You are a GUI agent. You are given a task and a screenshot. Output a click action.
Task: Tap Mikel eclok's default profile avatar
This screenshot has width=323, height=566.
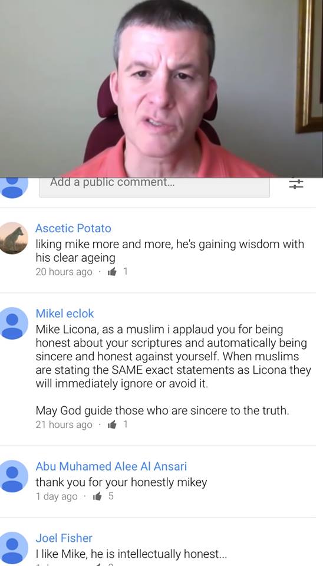[12, 324]
